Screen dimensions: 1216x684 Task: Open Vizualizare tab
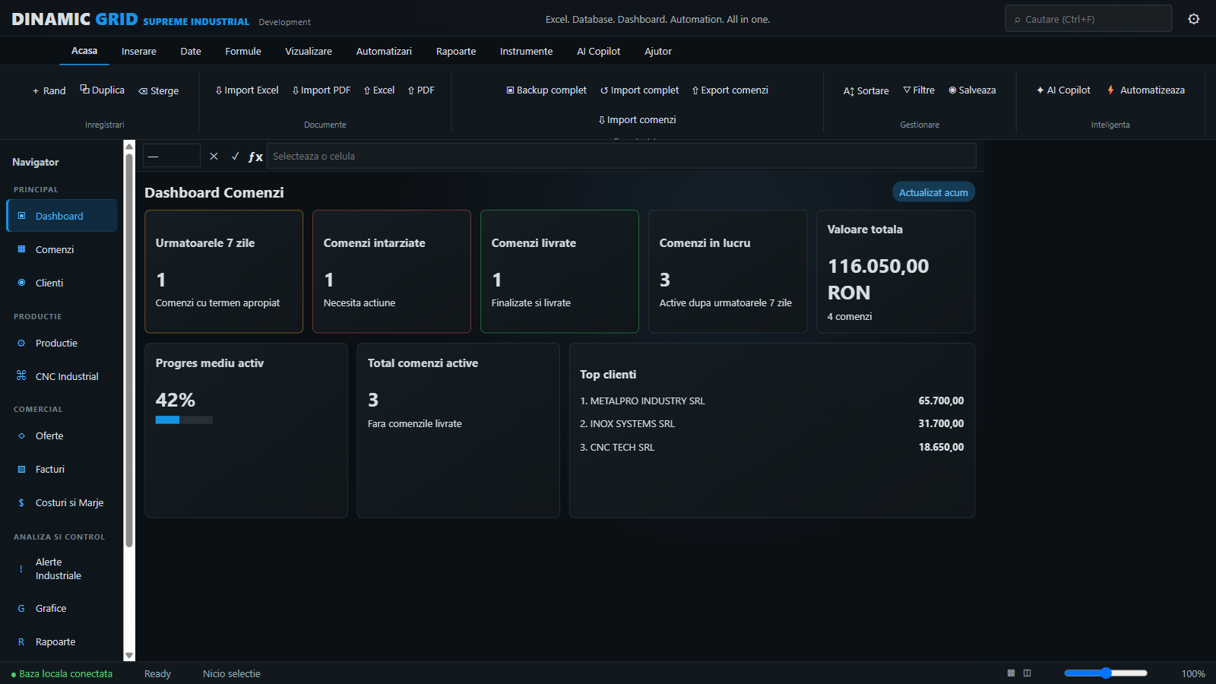309,51
